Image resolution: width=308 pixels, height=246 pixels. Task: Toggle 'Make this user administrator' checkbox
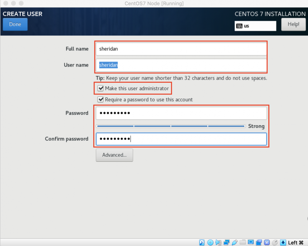(x=100, y=88)
